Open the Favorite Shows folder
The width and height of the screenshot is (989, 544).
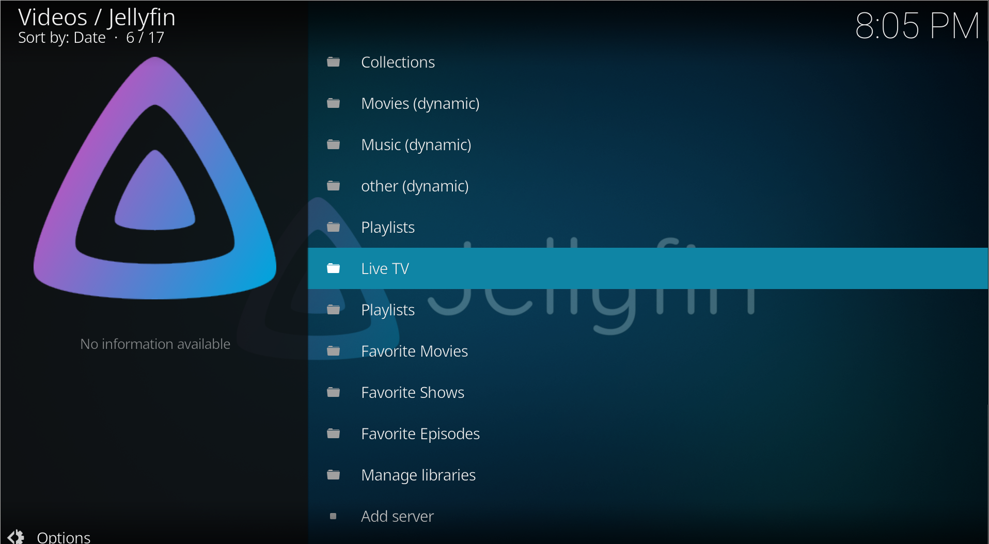(x=412, y=392)
